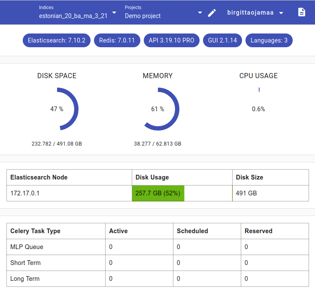Click the 491 GB disk size cell
This screenshot has width=315, height=289.
pyautogui.click(x=270, y=193)
